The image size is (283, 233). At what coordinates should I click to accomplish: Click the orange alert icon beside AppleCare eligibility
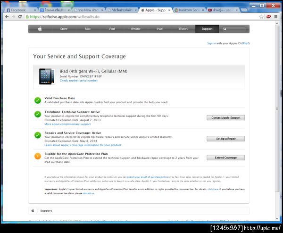(38, 156)
